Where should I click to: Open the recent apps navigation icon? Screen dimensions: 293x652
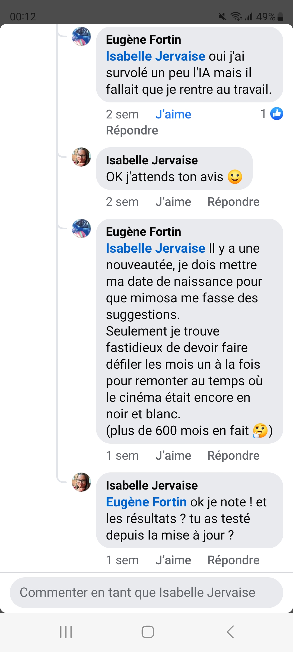tap(66, 632)
